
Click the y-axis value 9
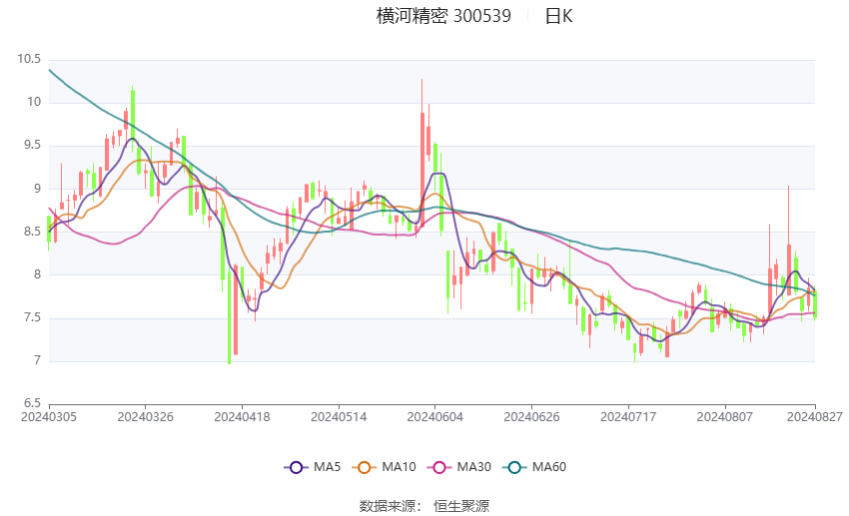[37, 189]
